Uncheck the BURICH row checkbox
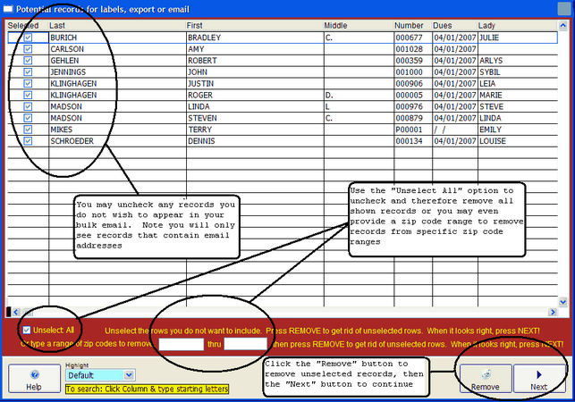 [28, 38]
